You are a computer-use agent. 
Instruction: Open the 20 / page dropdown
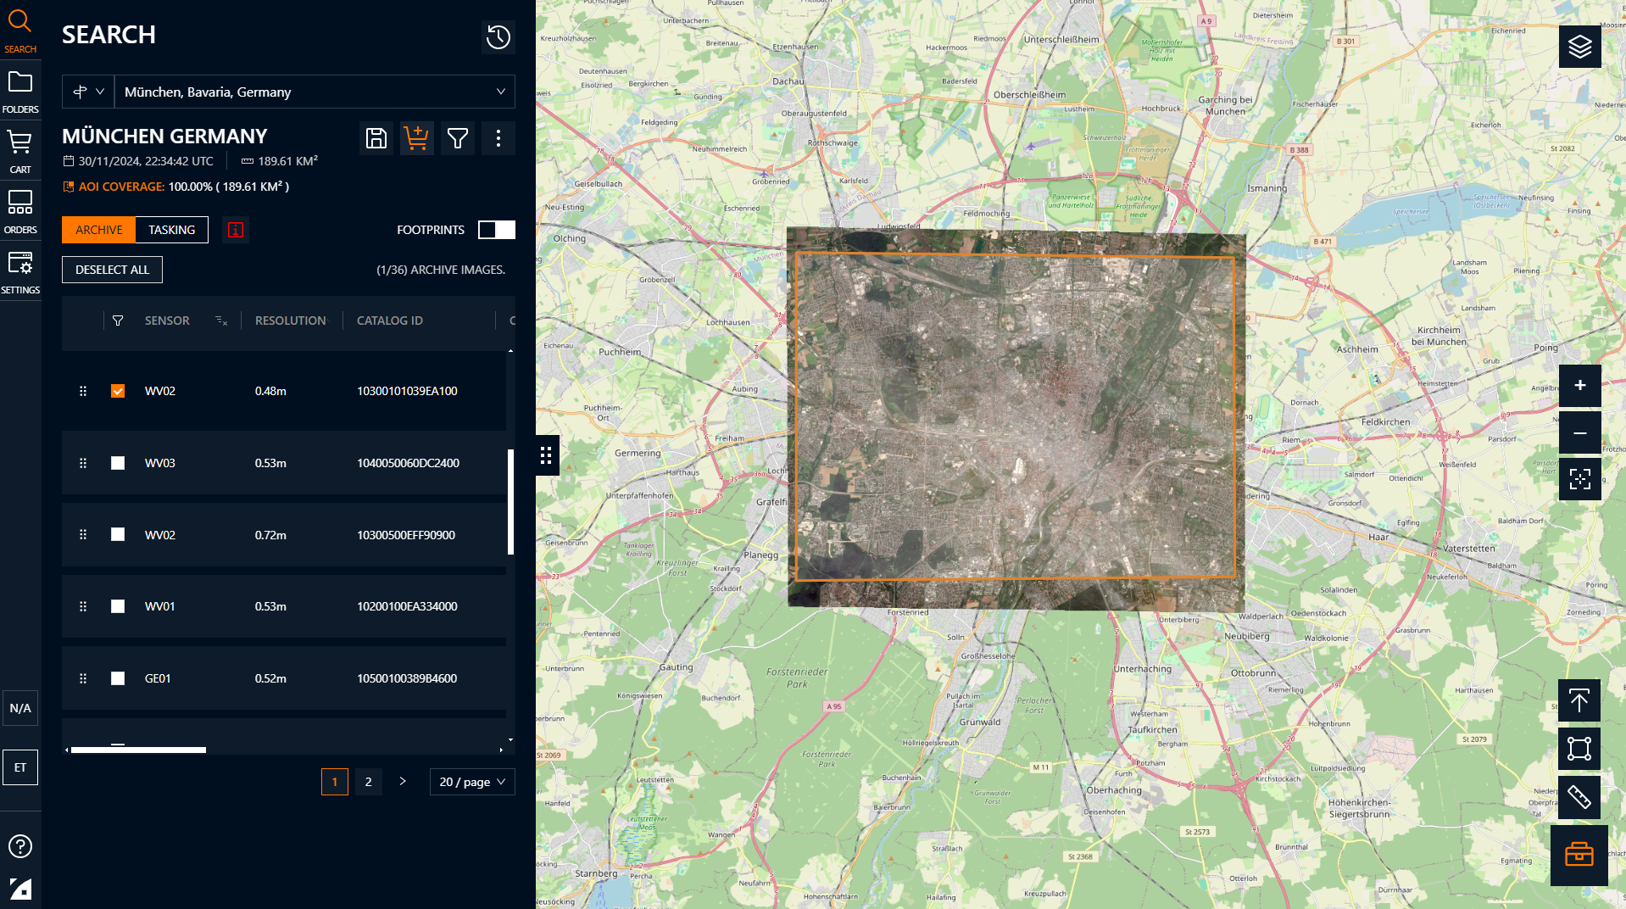point(472,782)
